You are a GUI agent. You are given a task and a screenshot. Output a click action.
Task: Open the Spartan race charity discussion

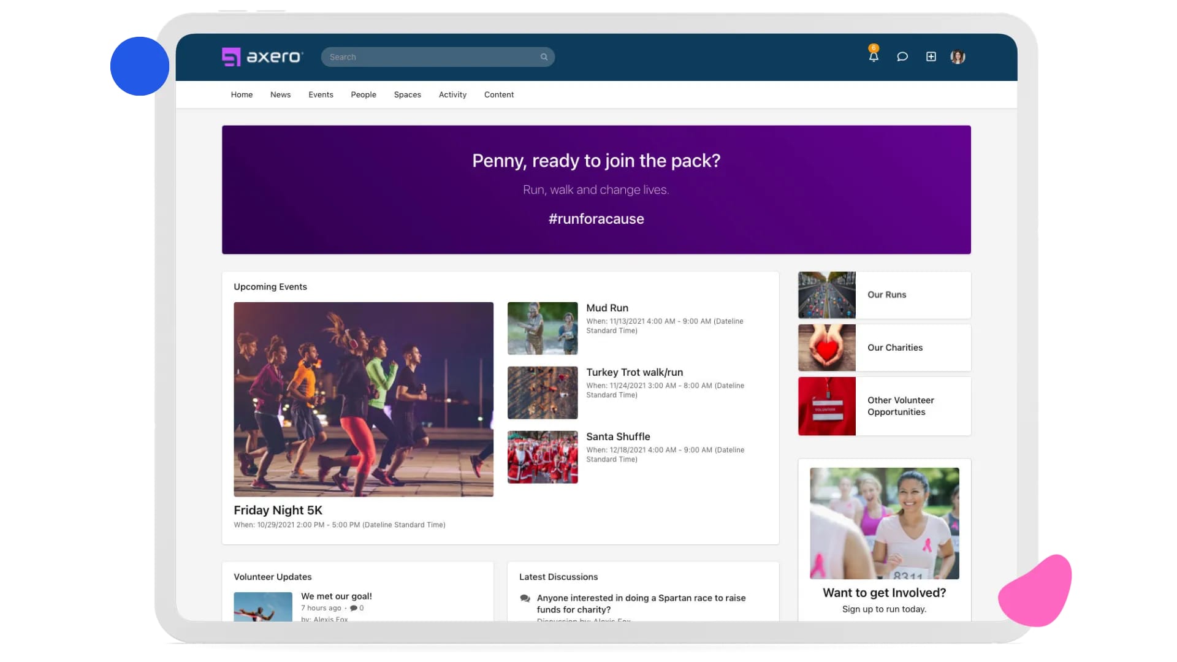coord(641,604)
